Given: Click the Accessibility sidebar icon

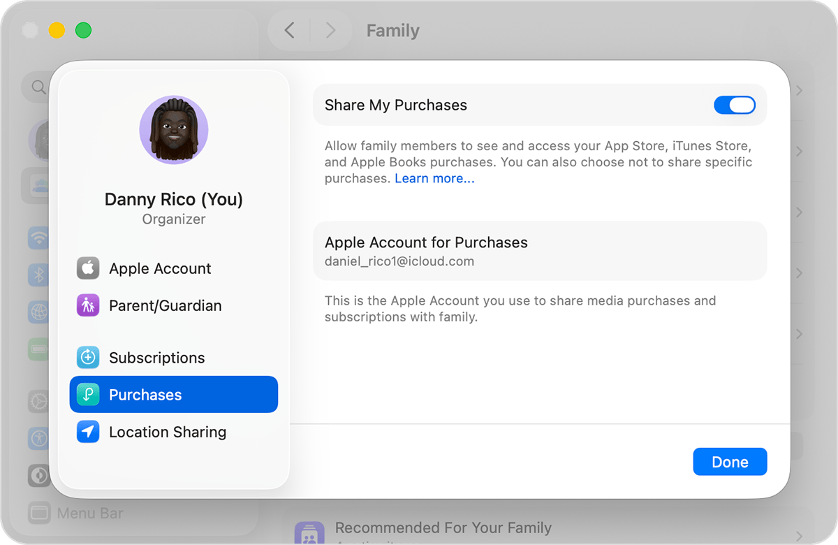Looking at the screenshot, I should (x=39, y=438).
